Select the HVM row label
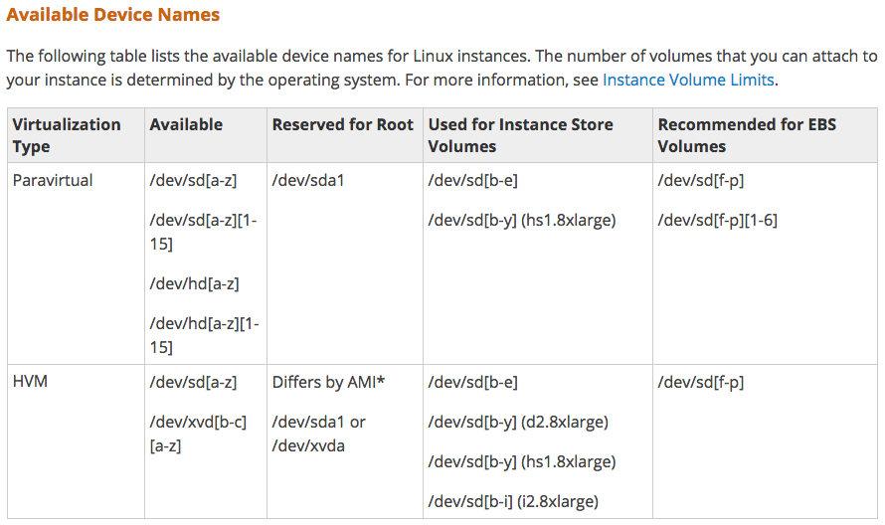The height and width of the screenshot is (525, 885). [x=30, y=382]
